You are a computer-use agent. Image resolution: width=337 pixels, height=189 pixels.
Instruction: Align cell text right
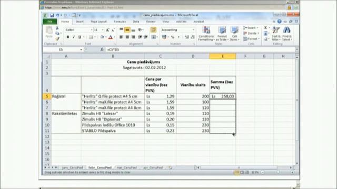coord(133,37)
